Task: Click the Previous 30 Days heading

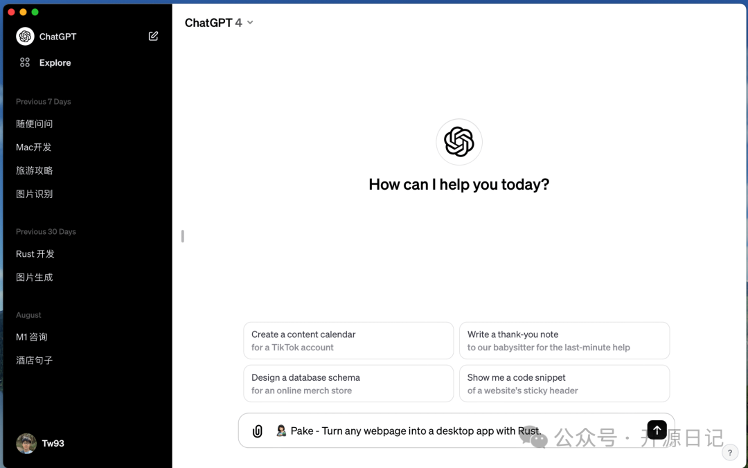Action: 46,231
